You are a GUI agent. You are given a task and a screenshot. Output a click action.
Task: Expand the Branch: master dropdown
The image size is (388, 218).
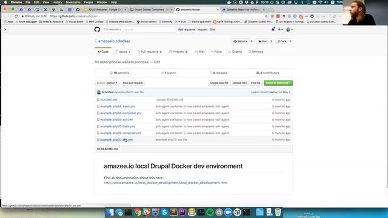pyautogui.click(x=107, y=83)
